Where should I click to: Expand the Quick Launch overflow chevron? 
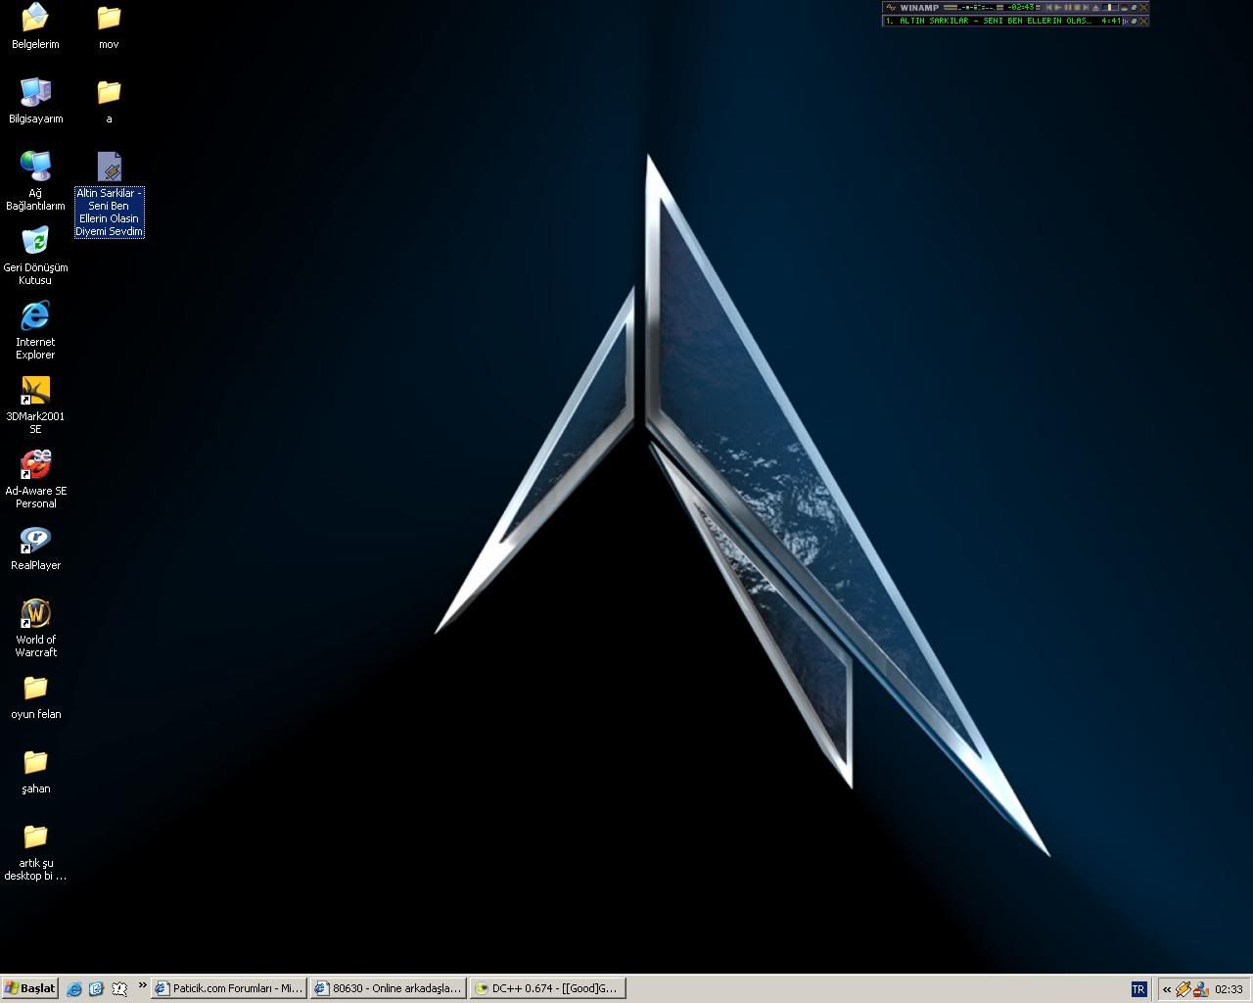click(x=142, y=985)
